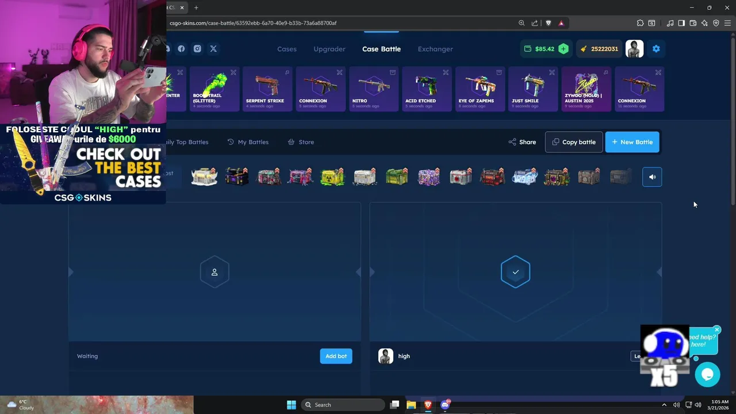Click the Brave Rewards triangle icon
Image resolution: width=736 pixels, height=414 pixels.
pyautogui.click(x=561, y=23)
